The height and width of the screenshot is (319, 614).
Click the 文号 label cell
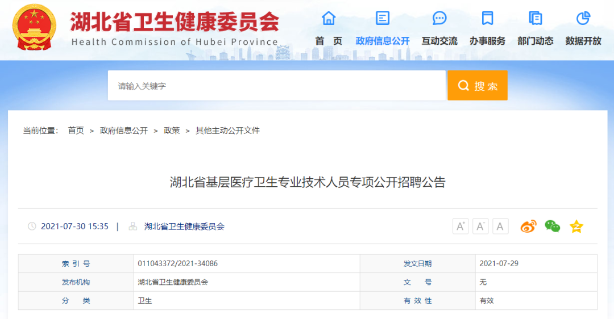[418, 282]
